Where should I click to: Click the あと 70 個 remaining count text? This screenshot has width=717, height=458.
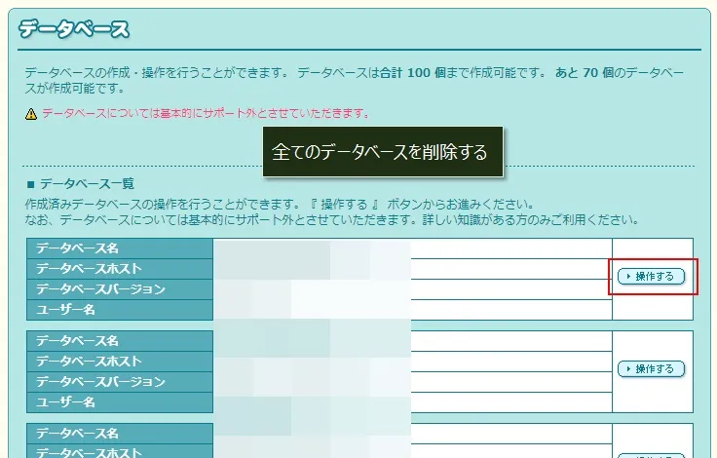585,73
